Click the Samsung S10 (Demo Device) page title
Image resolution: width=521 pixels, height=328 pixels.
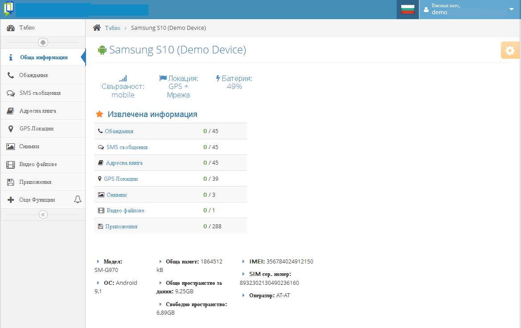coord(178,50)
